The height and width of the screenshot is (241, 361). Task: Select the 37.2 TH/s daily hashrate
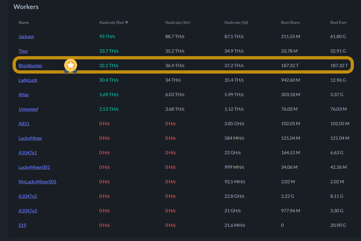tap(234, 65)
